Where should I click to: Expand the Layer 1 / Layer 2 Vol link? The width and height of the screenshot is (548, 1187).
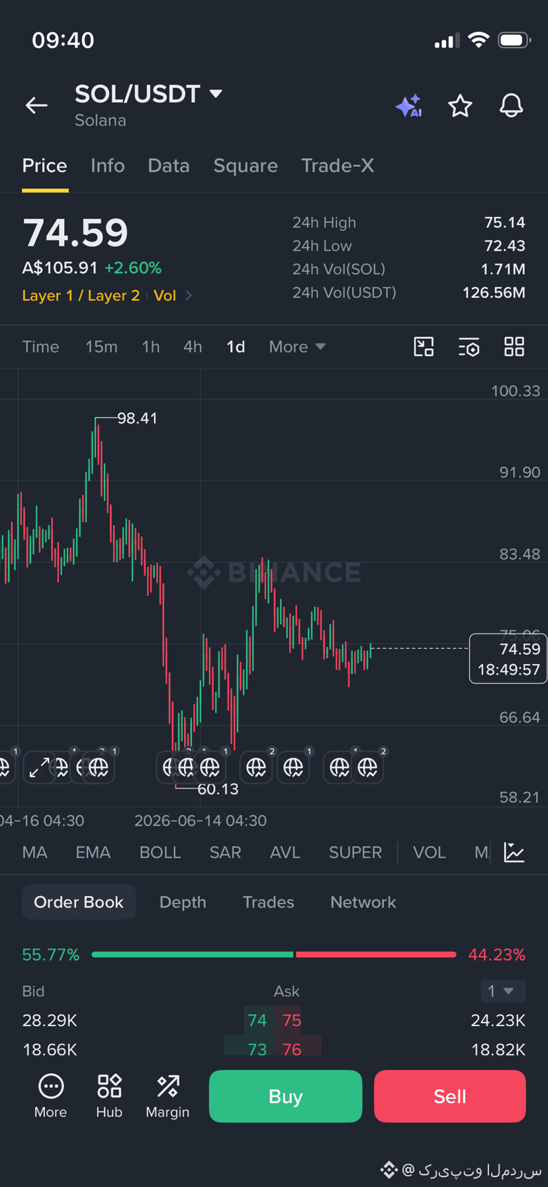tap(107, 295)
